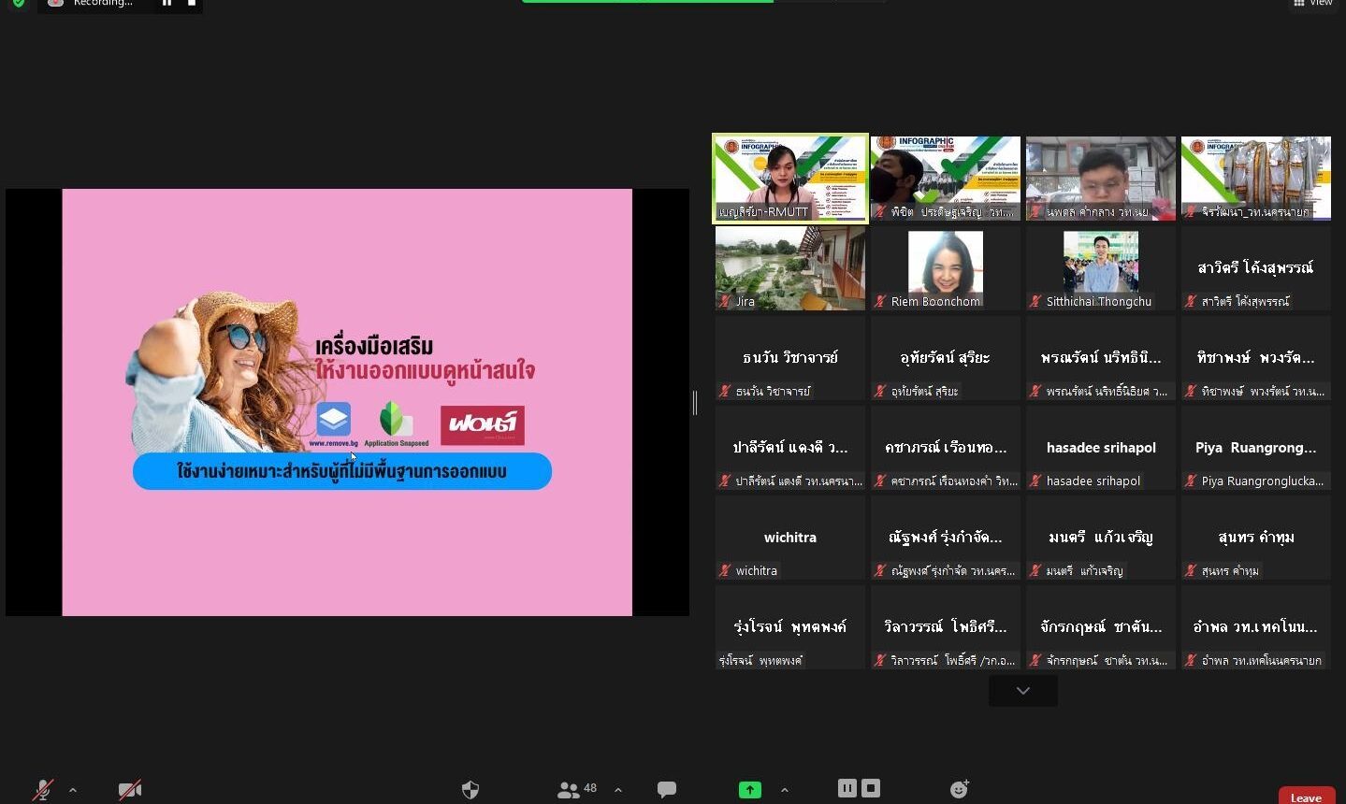This screenshot has height=804, width=1346.
Task: Start video with the camera icon
Action: pos(130,790)
